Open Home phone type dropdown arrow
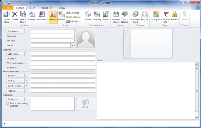This screenshot has width=201, height=128. click(27, 81)
